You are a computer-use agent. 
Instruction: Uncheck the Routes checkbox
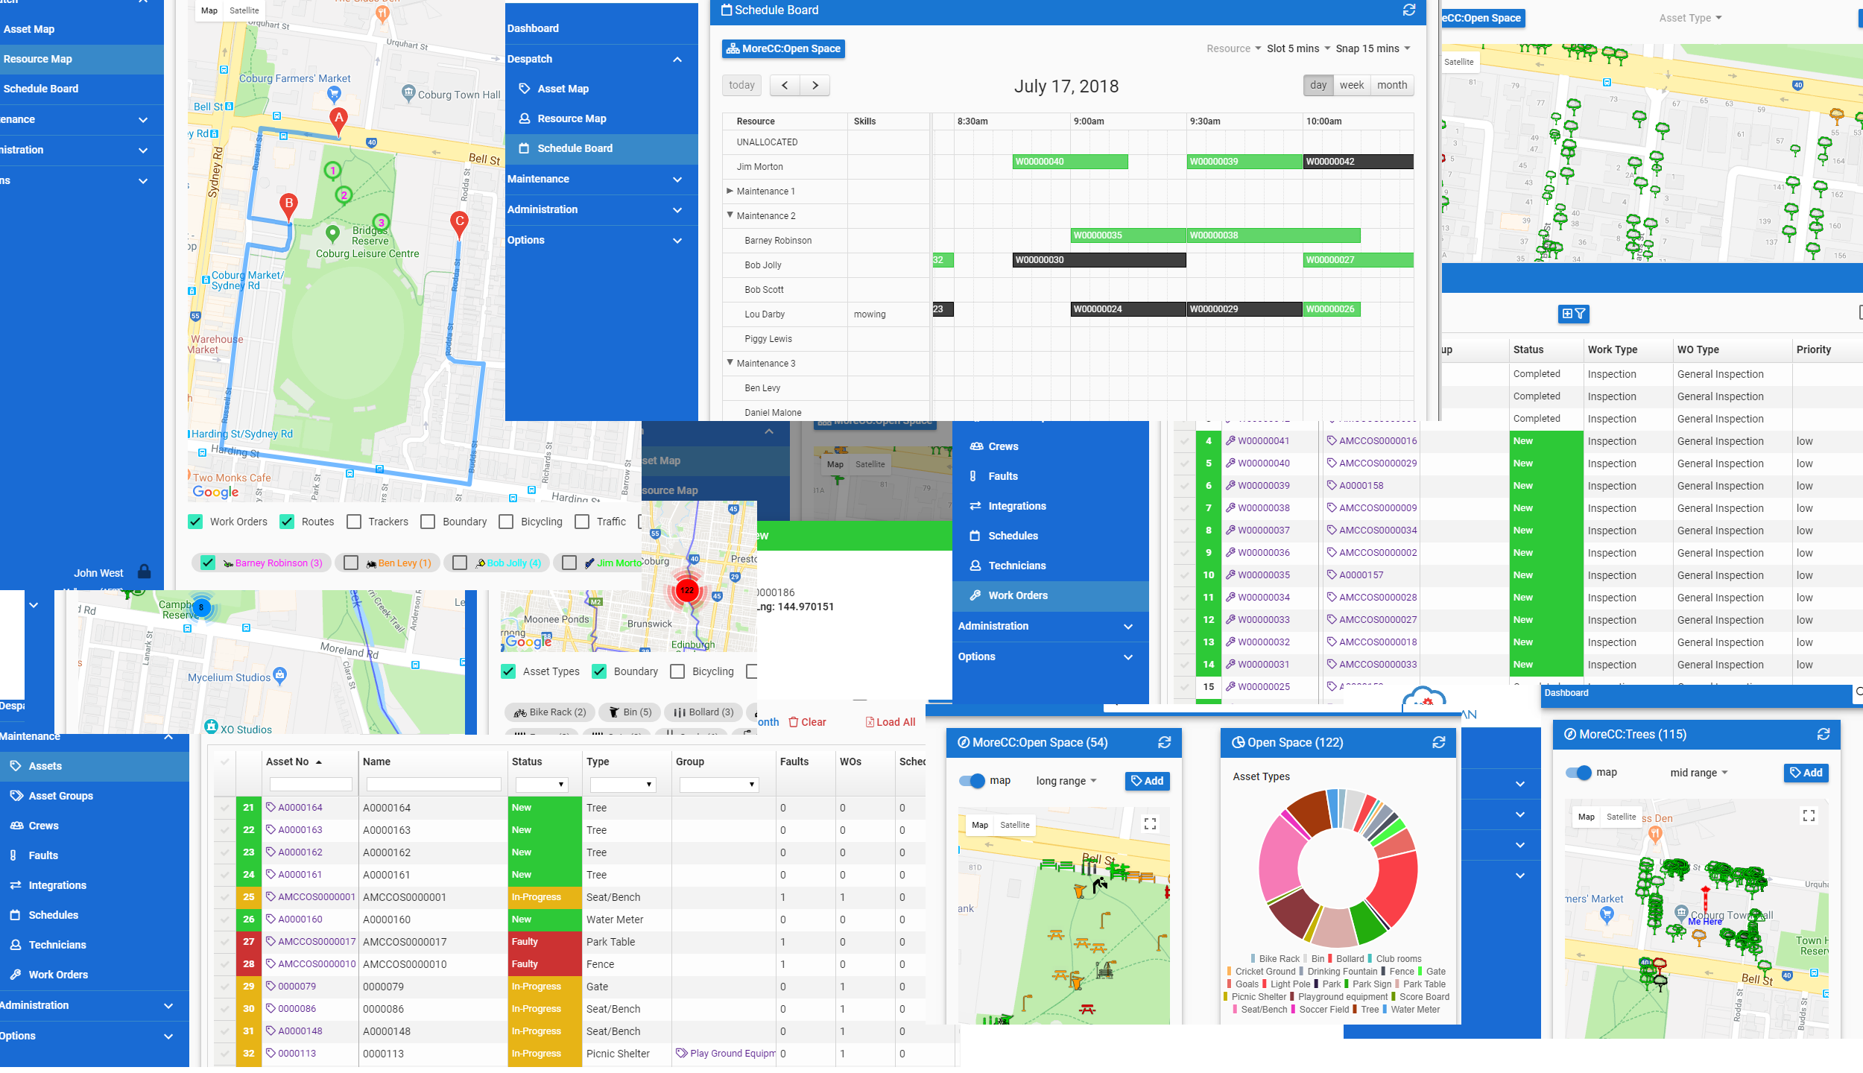click(287, 522)
